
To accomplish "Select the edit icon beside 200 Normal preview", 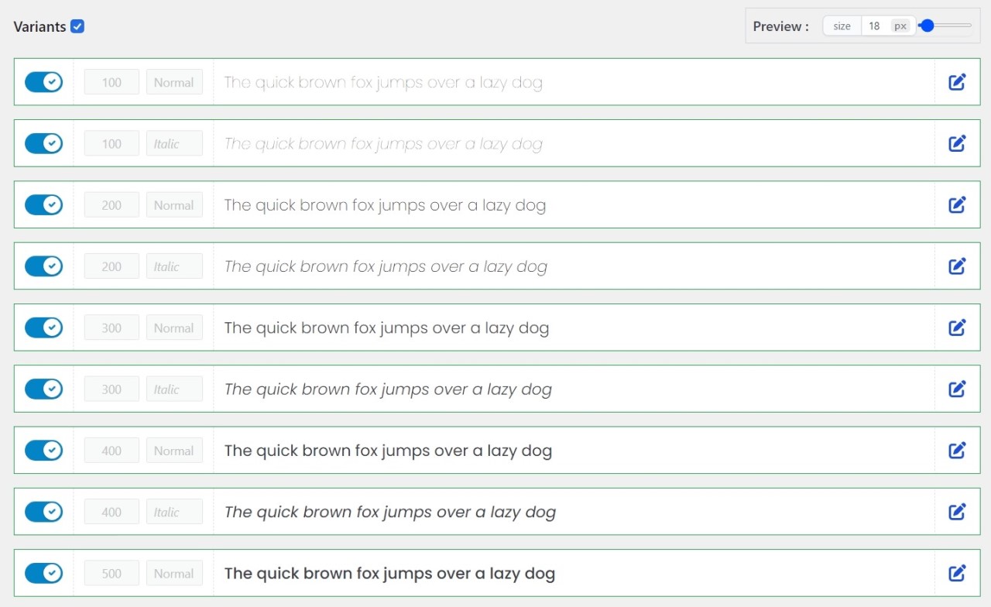I will [957, 204].
